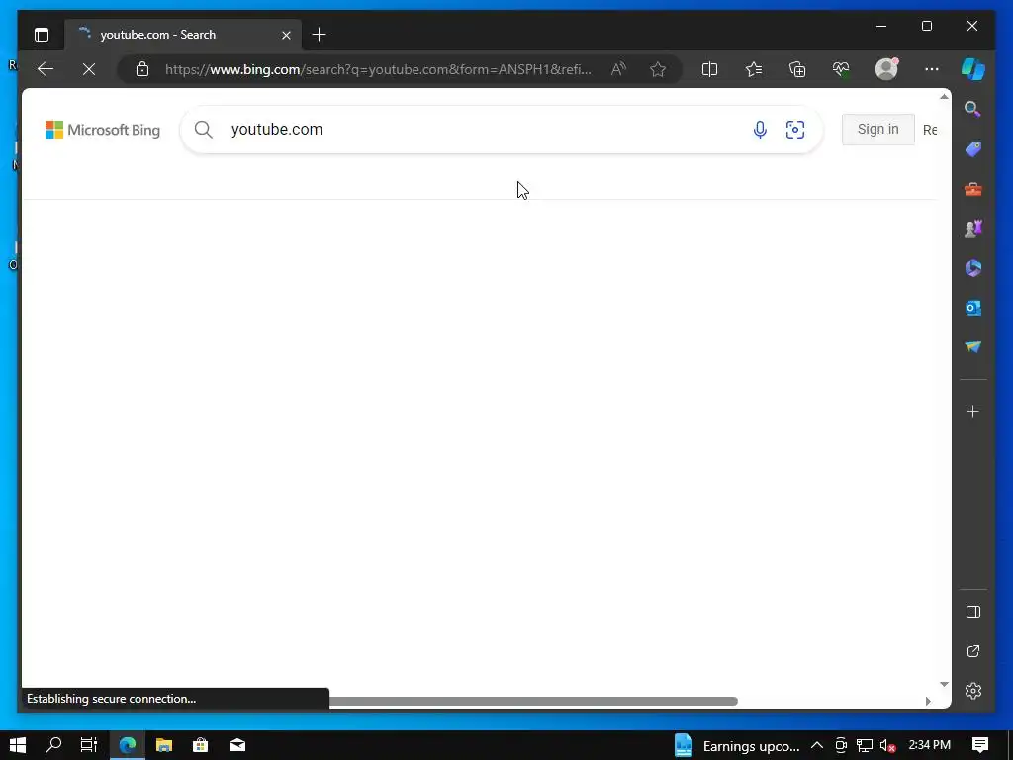Image resolution: width=1013 pixels, height=760 pixels.
Task: Click horizontal scrollbar right arrow
Action: coord(928,702)
